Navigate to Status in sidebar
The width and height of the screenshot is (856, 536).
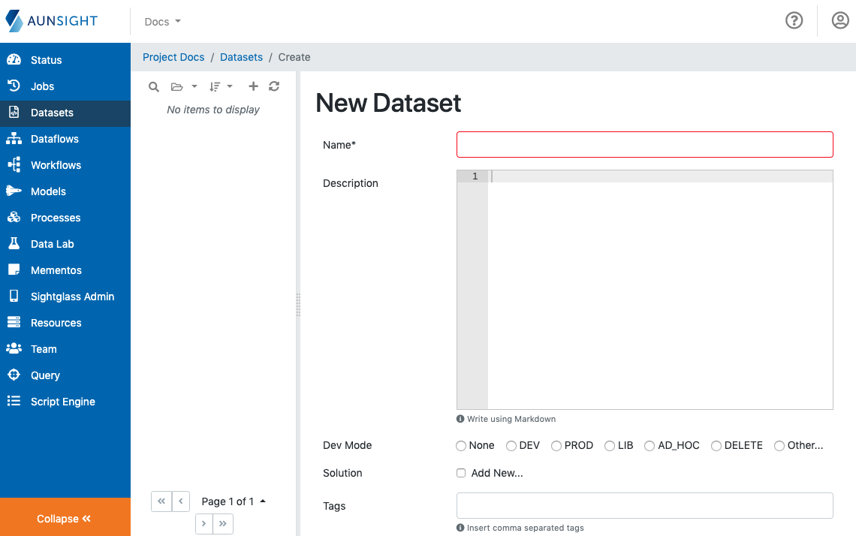click(47, 59)
